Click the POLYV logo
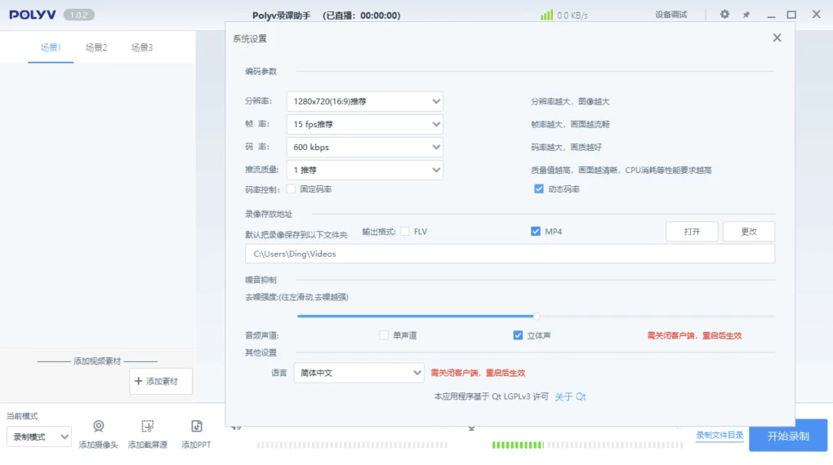833x465 pixels. pyautogui.click(x=31, y=15)
